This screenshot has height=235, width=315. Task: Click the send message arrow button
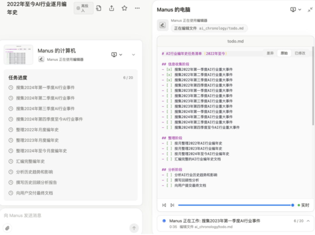(x=134, y=228)
